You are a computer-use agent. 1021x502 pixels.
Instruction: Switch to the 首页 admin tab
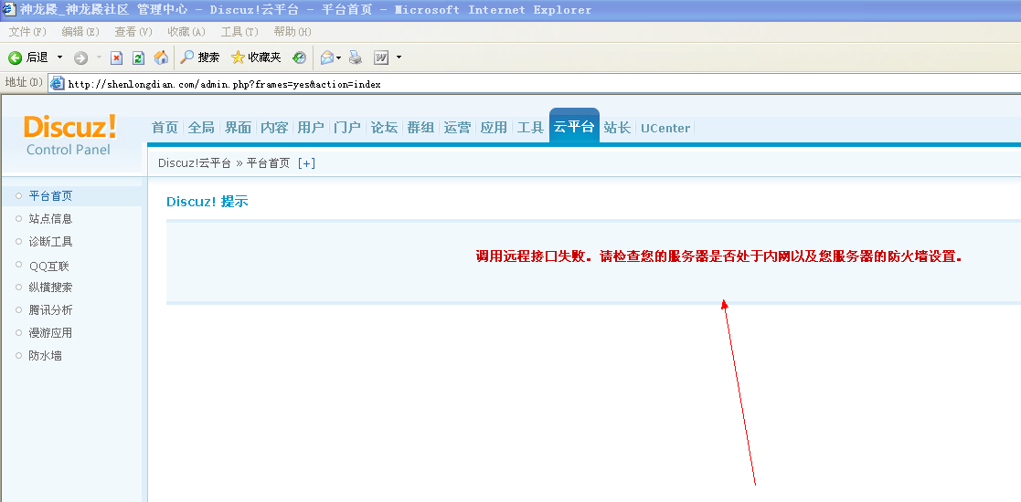pyautogui.click(x=165, y=128)
